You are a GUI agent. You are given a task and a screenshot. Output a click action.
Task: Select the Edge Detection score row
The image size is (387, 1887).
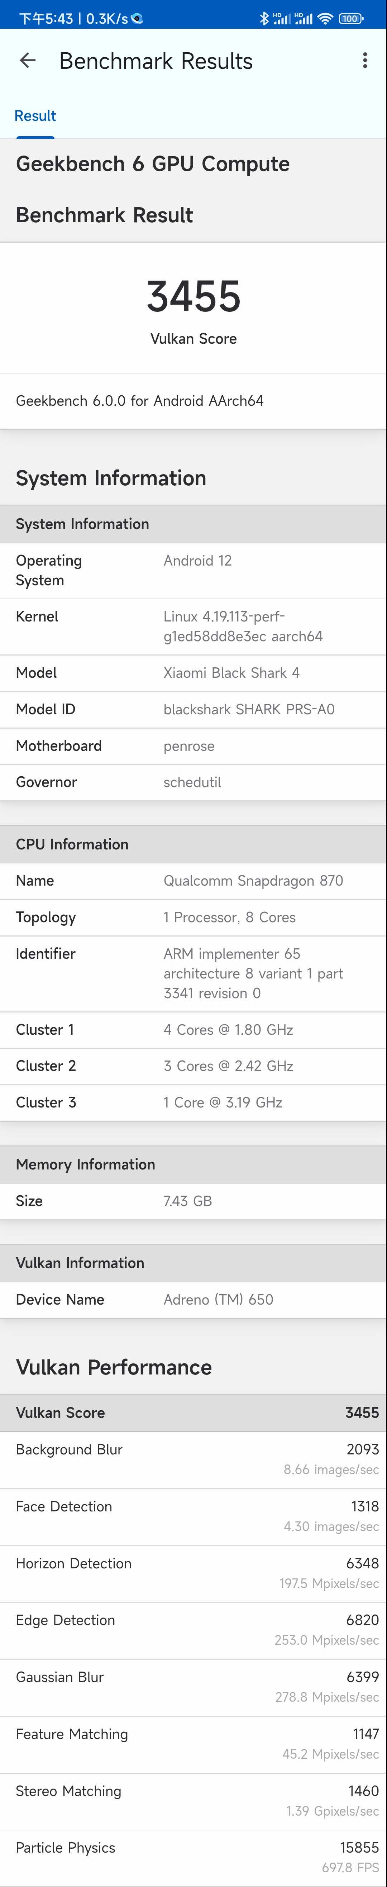(x=193, y=1630)
